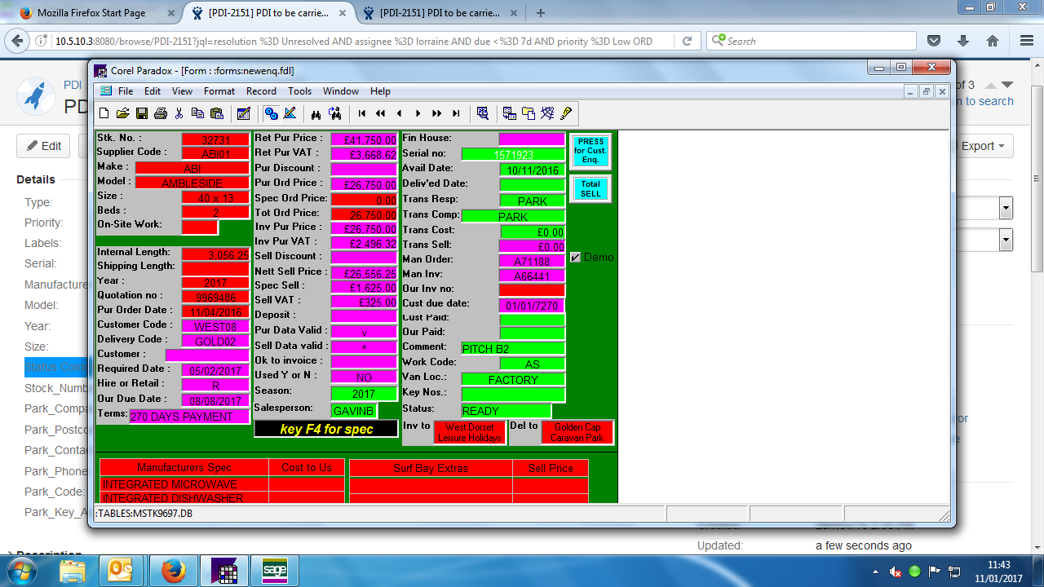Toggle the Demo checkbox

click(576, 257)
